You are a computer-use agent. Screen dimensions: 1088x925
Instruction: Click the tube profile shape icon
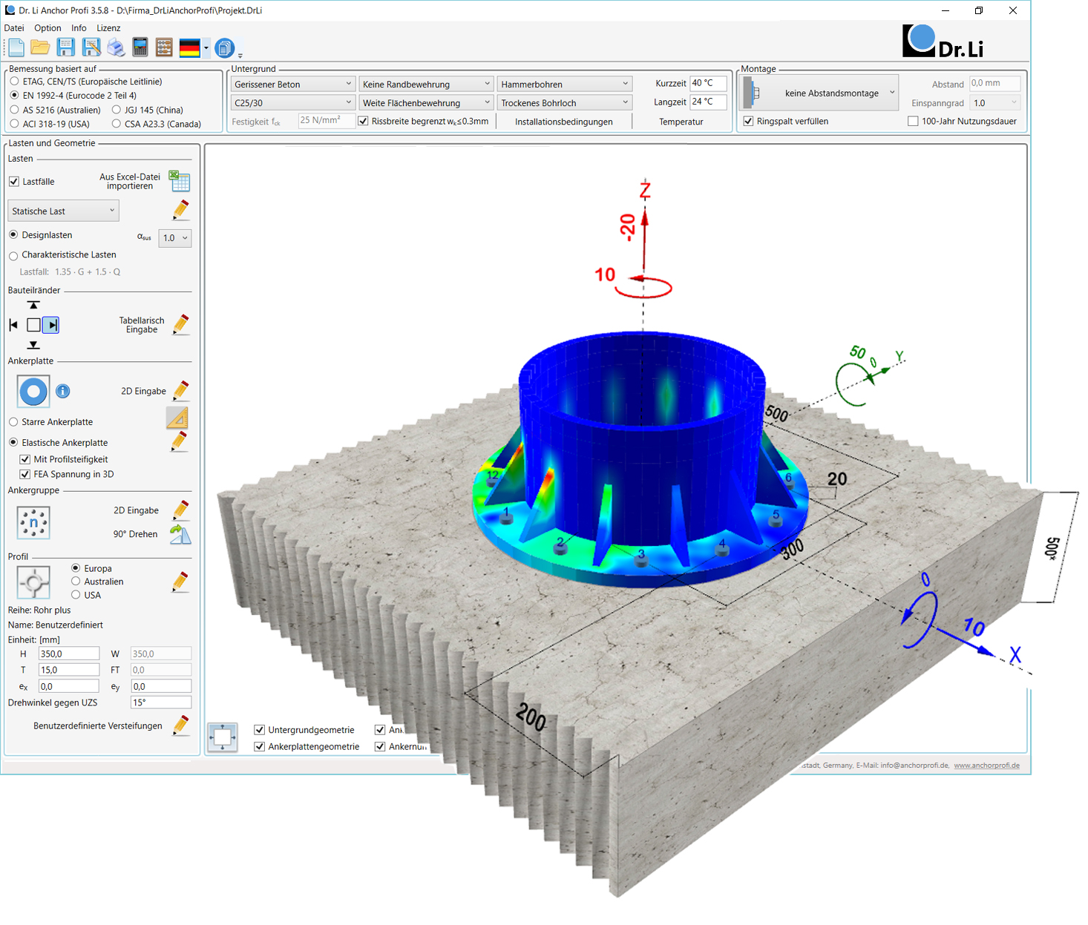pos(33,582)
